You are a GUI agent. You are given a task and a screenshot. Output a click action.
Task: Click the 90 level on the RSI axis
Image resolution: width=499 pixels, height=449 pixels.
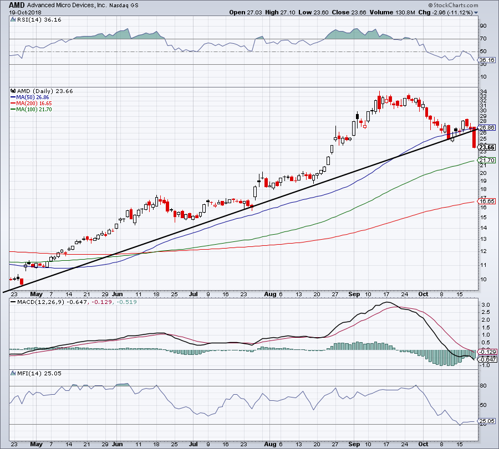tap(483, 25)
